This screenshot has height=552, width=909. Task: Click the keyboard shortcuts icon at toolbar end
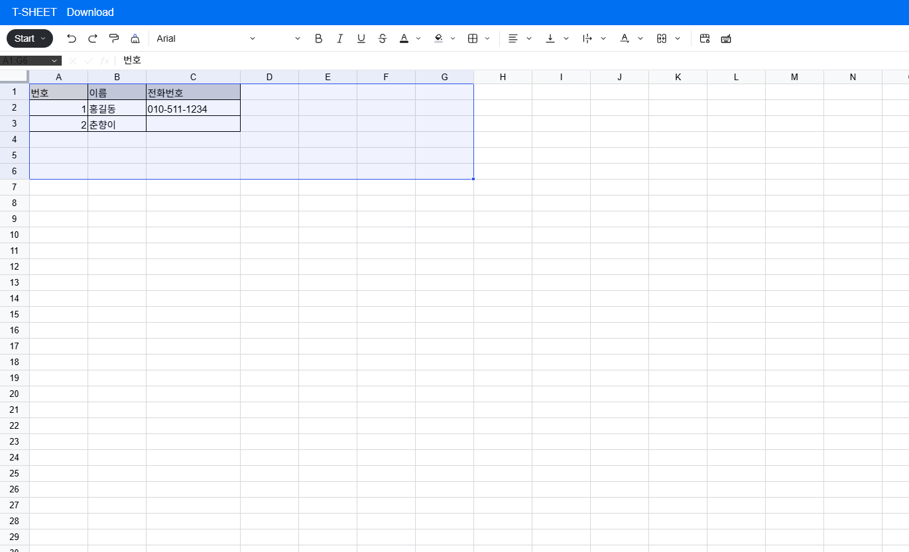tap(726, 38)
